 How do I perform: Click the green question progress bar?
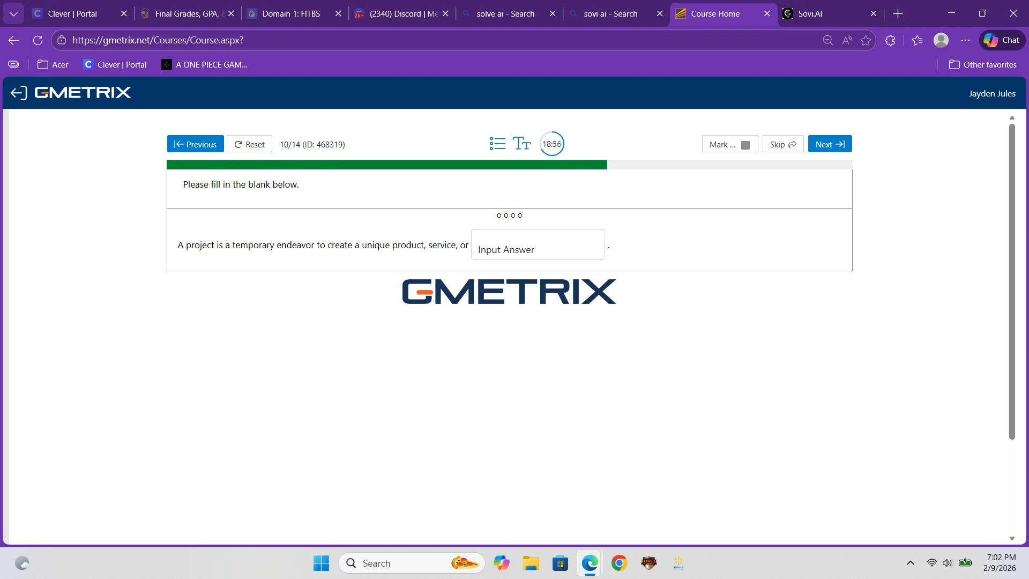pos(386,165)
